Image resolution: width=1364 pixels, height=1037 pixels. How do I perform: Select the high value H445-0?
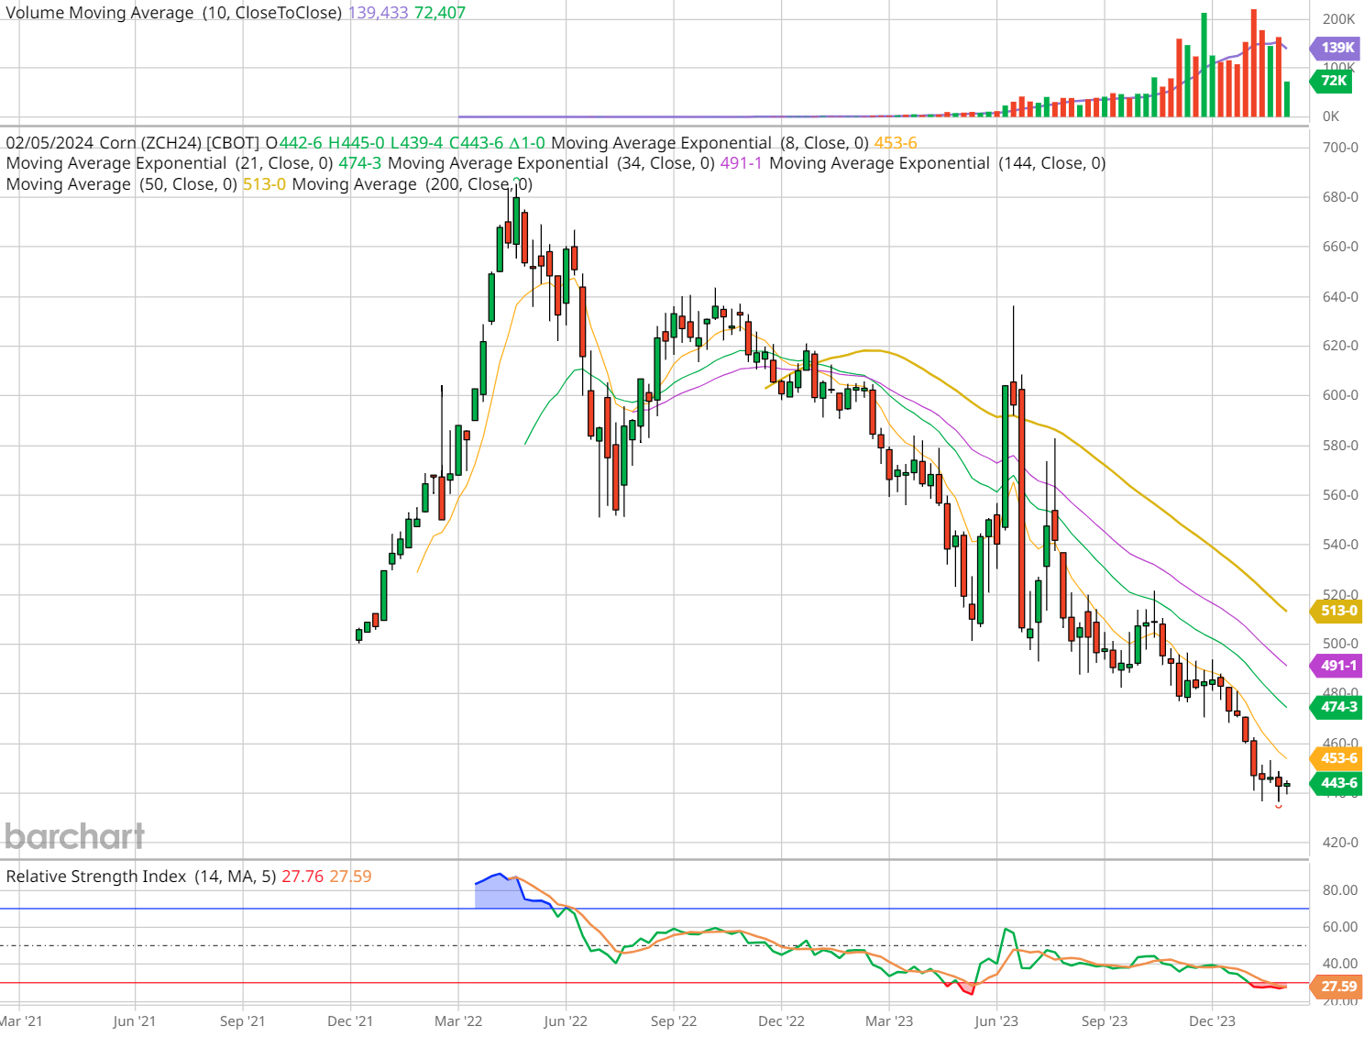click(357, 143)
